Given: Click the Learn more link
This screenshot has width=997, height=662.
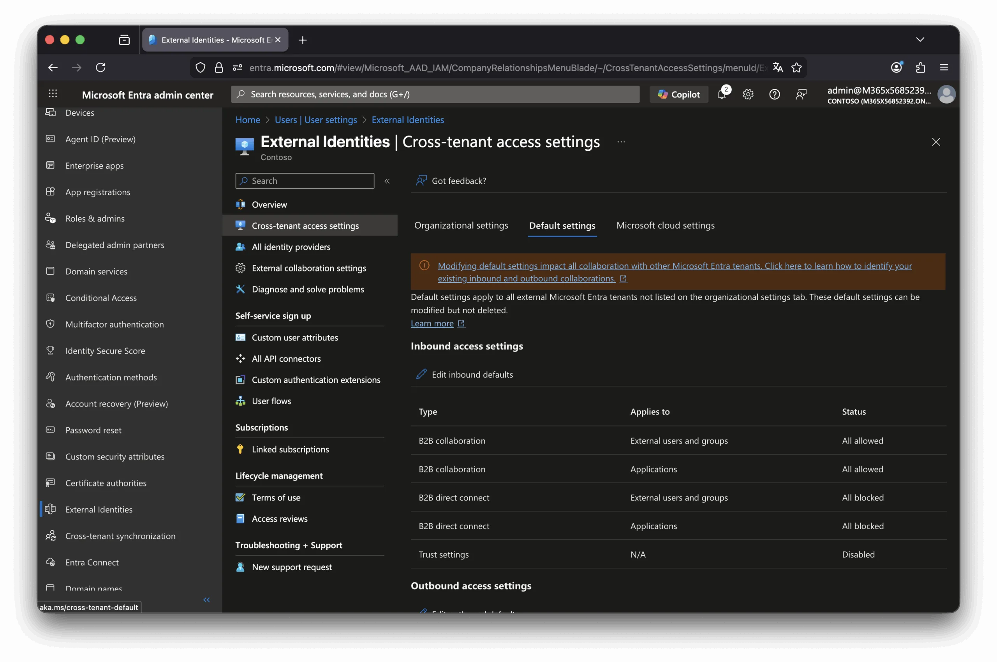Looking at the screenshot, I should tap(432, 323).
